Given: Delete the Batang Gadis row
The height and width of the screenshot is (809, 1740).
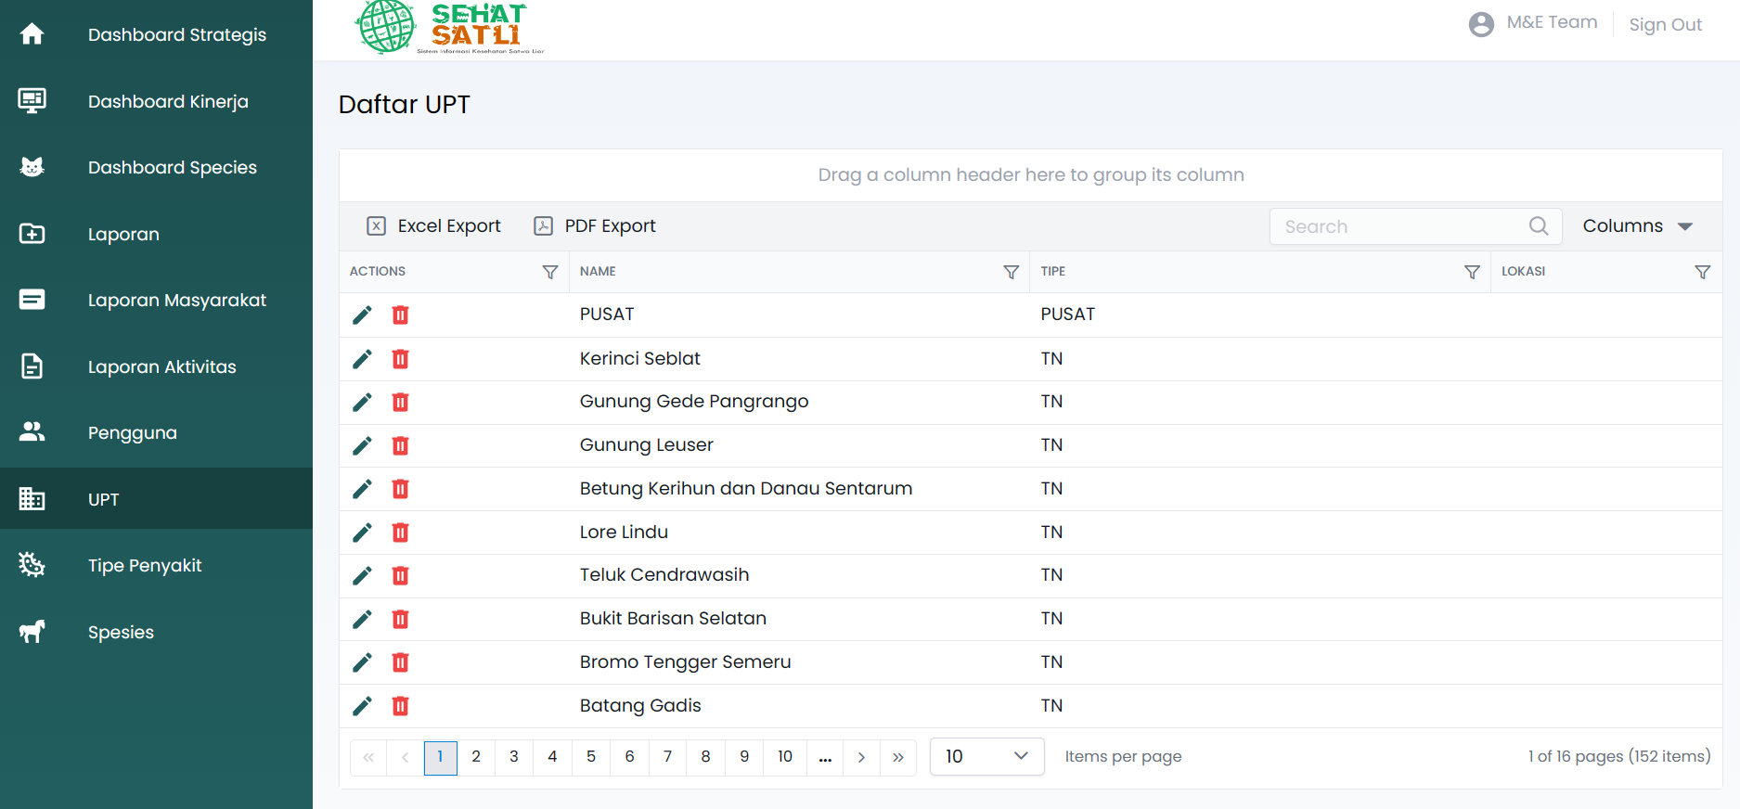Looking at the screenshot, I should (400, 706).
